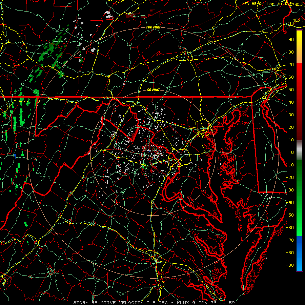Click the -80 value on the velocity scale
Screen dimensions: 305x305
290,253
